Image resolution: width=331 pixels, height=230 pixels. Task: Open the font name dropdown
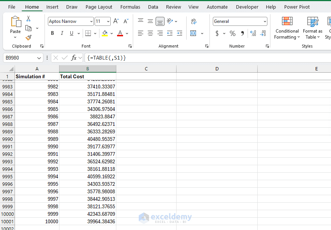(x=91, y=21)
